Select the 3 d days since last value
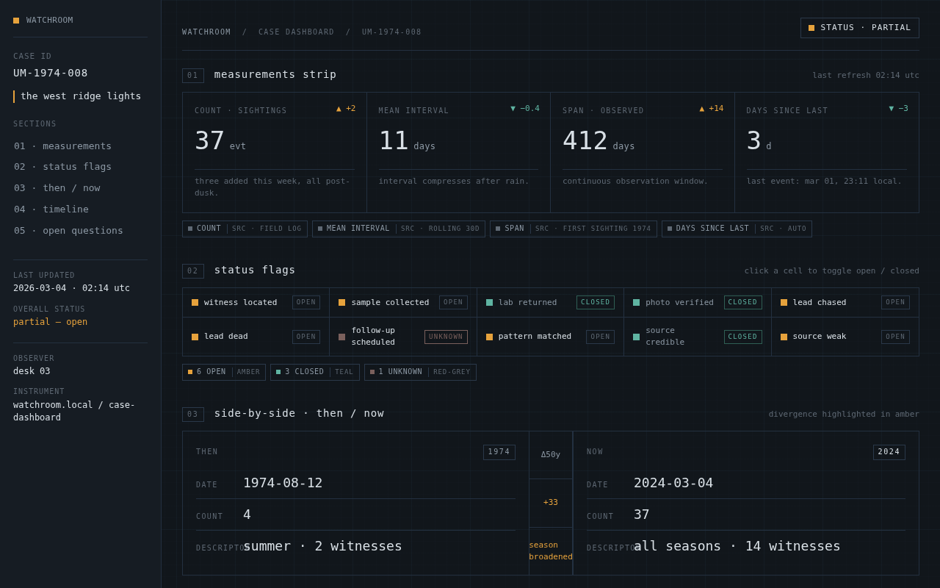Viewport: 940px width, 588px height. [759, 140]
